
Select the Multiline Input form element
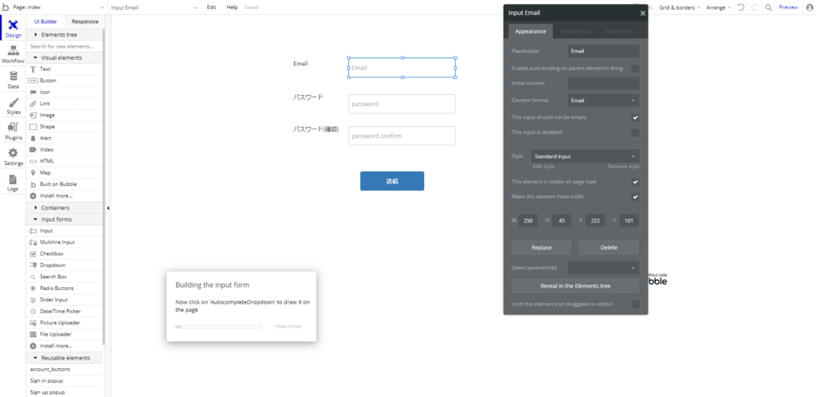coord(65,242)
